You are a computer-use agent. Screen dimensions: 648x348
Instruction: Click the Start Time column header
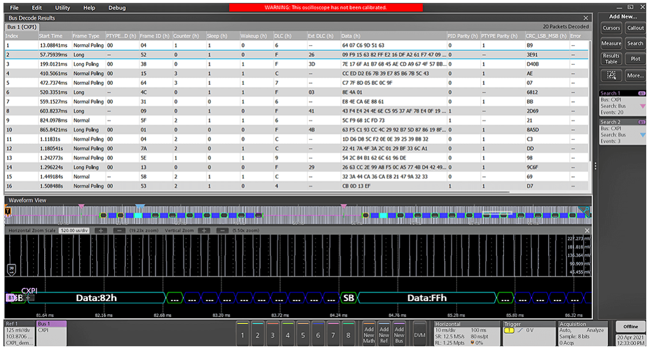point(55,36)
